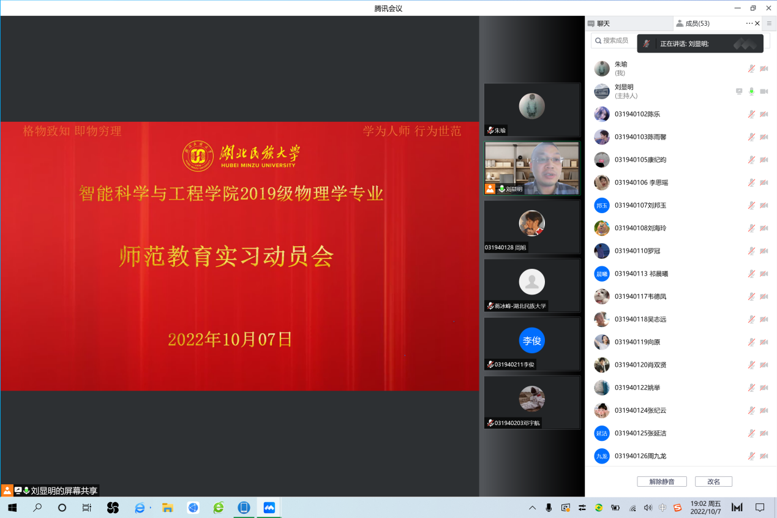
Task: Open the hamburger menu at panel top right
Action: [769, 24]
